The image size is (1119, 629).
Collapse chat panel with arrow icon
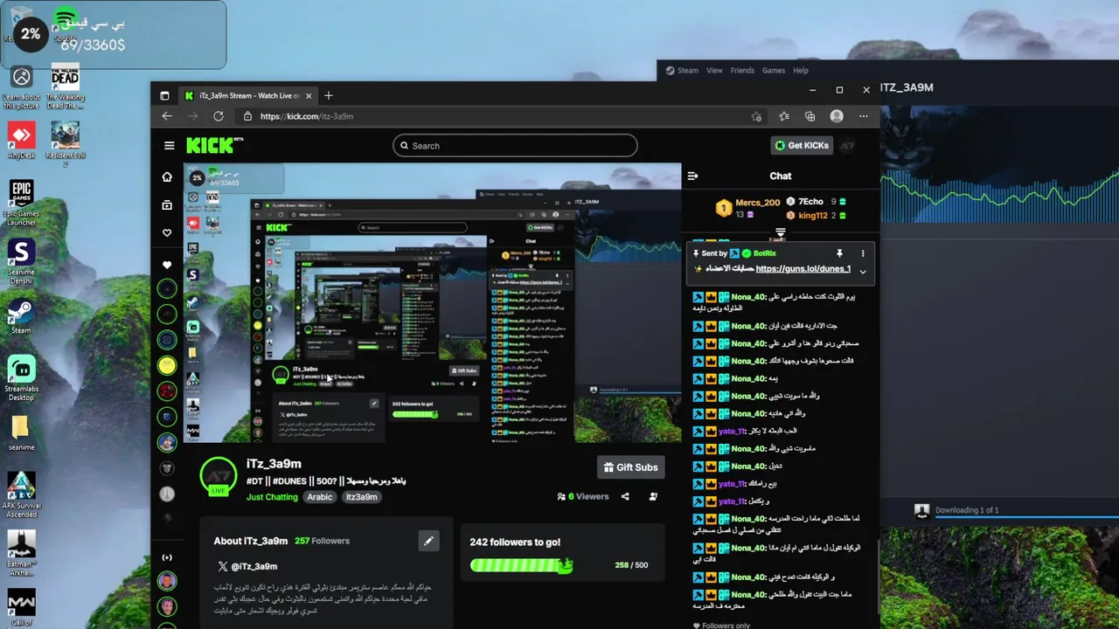[x=692, y=176]
